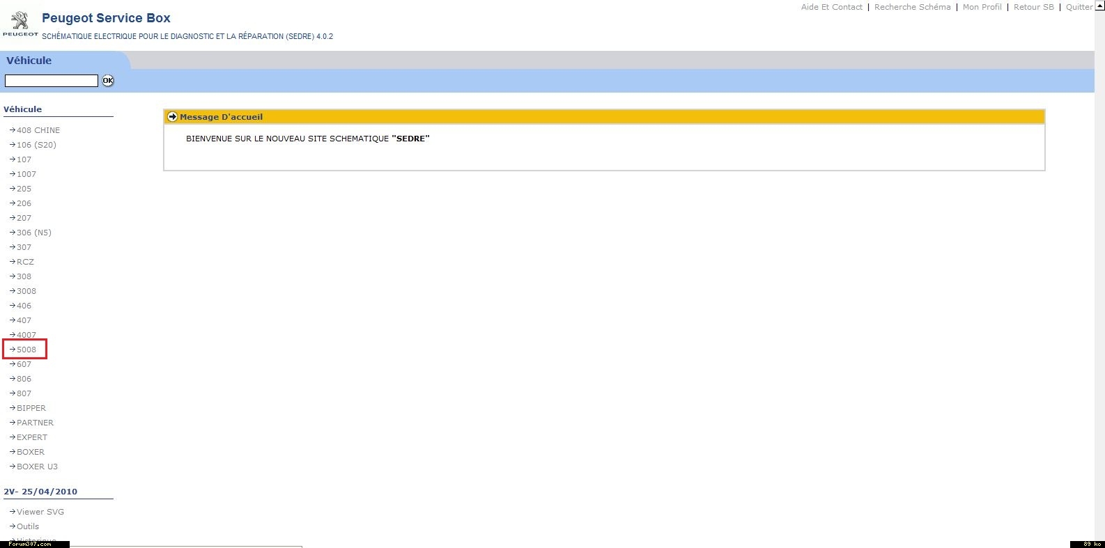Click Quitter to exit
Viewport: 1105px width, 548px height.
(1079, 7)
